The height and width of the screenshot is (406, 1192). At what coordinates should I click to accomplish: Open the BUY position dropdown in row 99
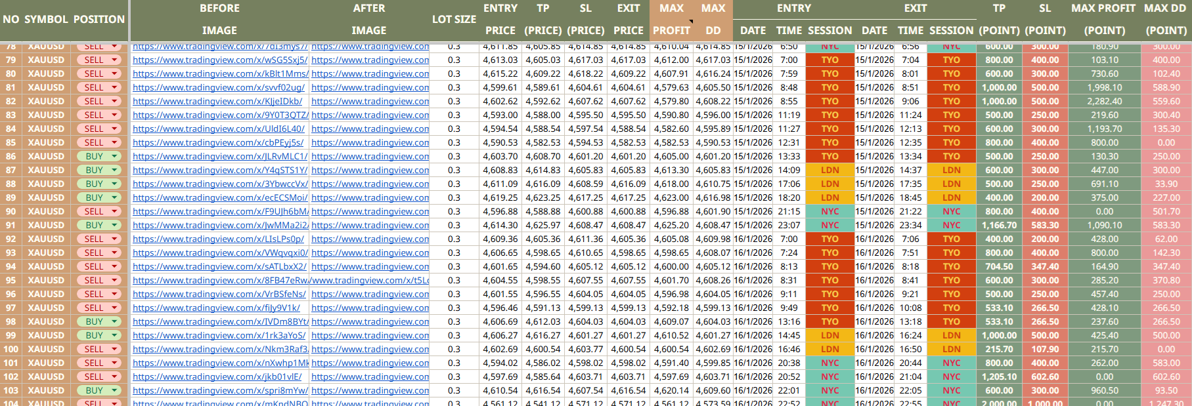click(x=115, y=335)
